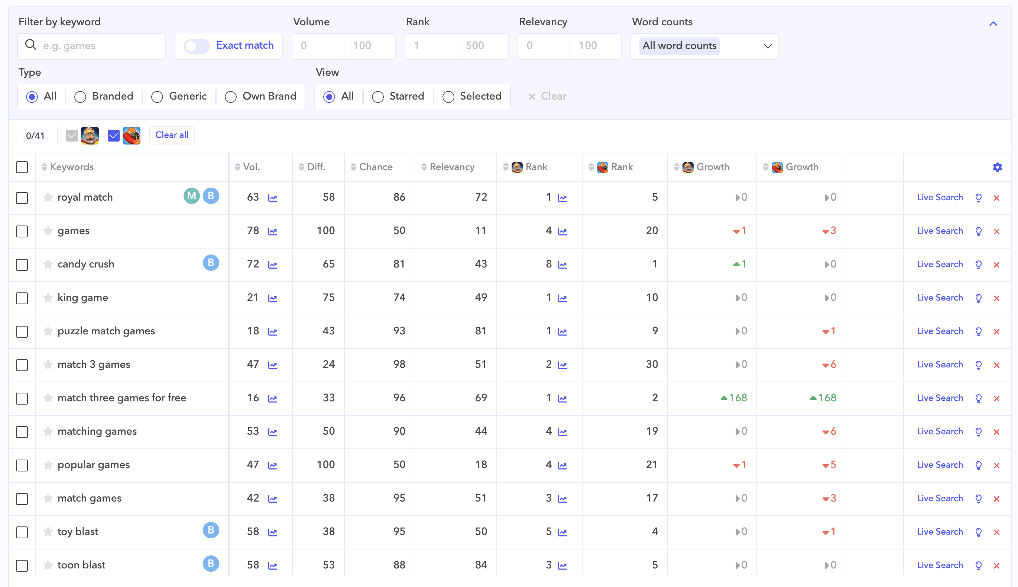Open Live Search for toon blast
The image size is (1018, 587).
coord(940,565)
